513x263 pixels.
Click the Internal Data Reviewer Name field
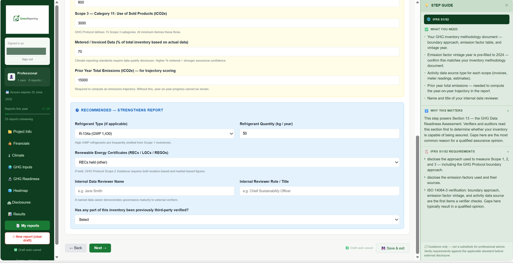(155, 191)
